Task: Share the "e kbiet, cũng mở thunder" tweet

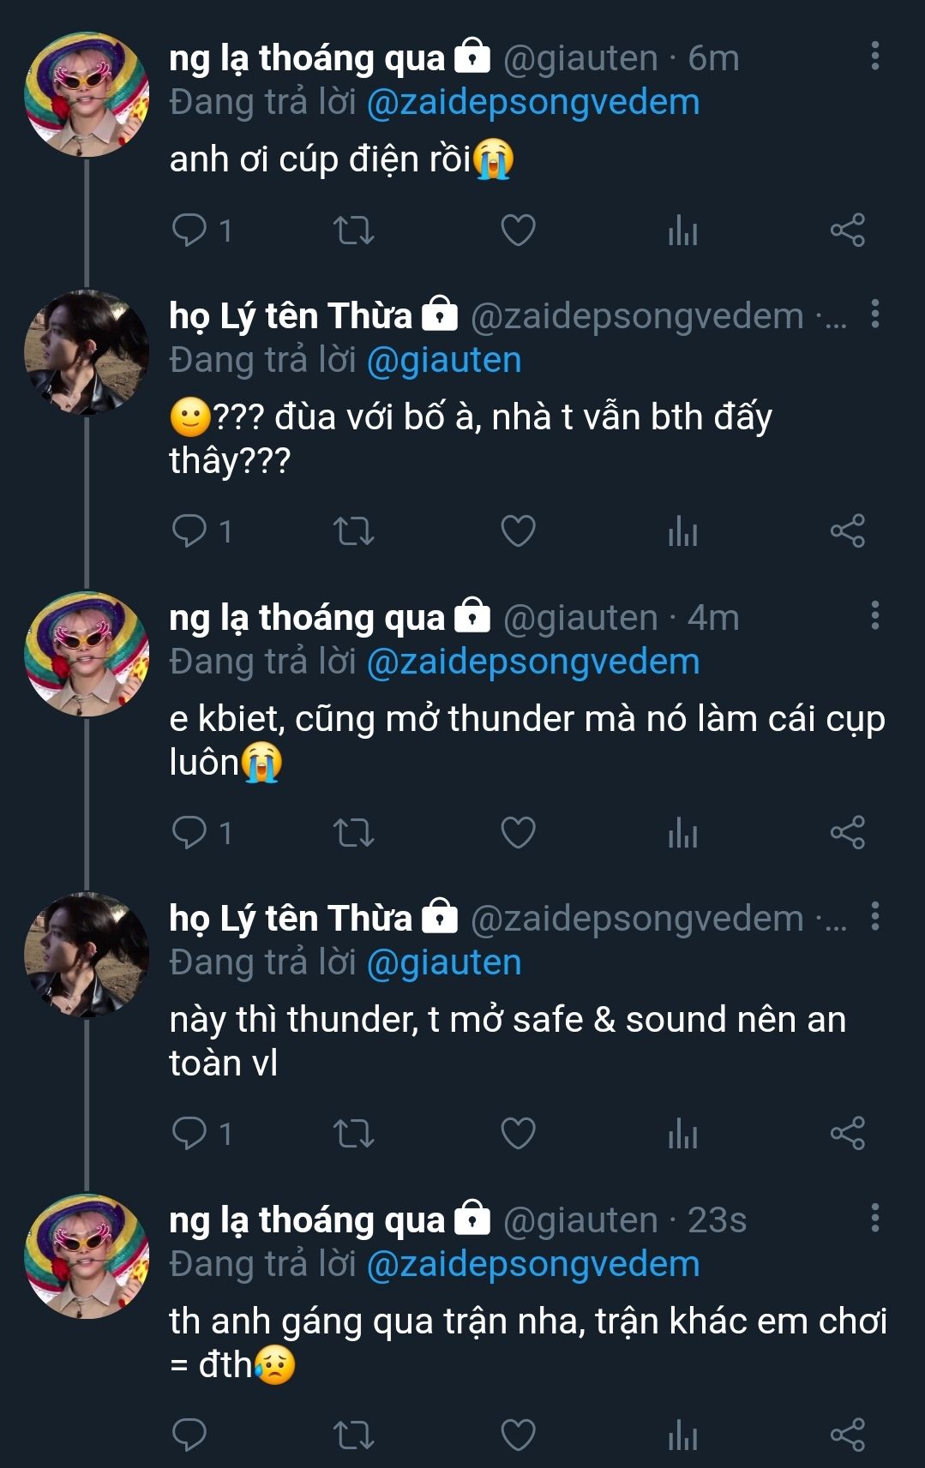Action: pyautogui.click(x=847, y=832)
